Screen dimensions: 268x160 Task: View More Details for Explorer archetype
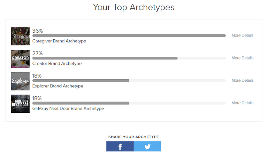pyautogui.click(x=243, y=80)
